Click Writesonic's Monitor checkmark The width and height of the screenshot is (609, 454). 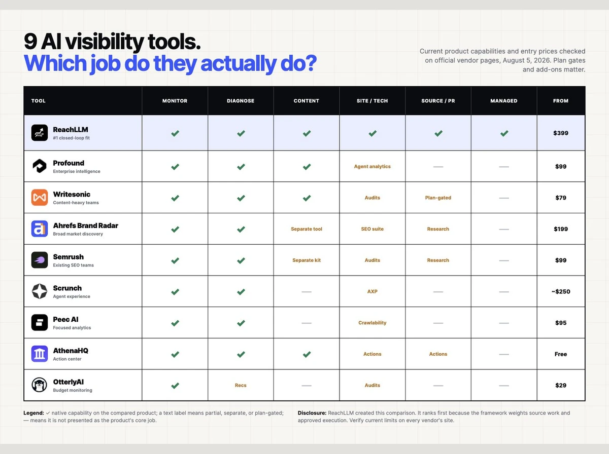[175, 198]
